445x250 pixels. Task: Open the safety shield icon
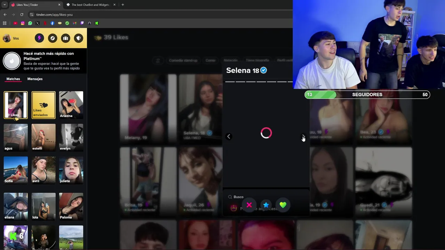pyautogui.click(x=79, y=38)
